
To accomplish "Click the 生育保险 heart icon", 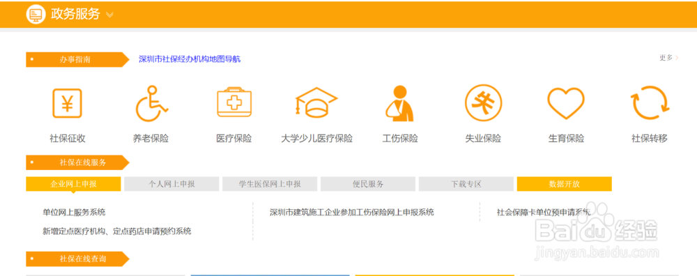I will (x=566, y=103).
